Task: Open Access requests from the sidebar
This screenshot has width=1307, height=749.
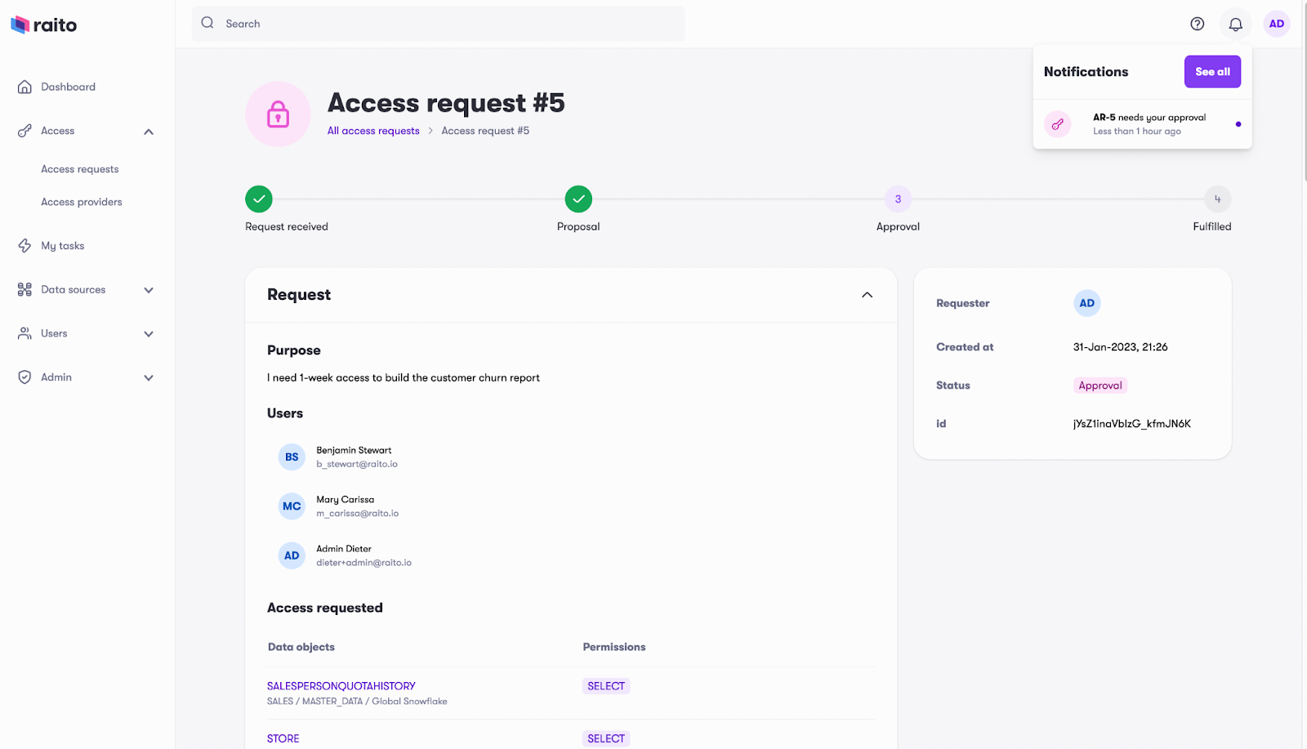Action: pos(79,169)
